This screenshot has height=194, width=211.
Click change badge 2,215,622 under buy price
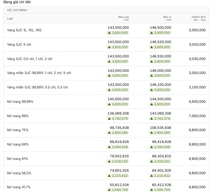click(x=118, y=176)
